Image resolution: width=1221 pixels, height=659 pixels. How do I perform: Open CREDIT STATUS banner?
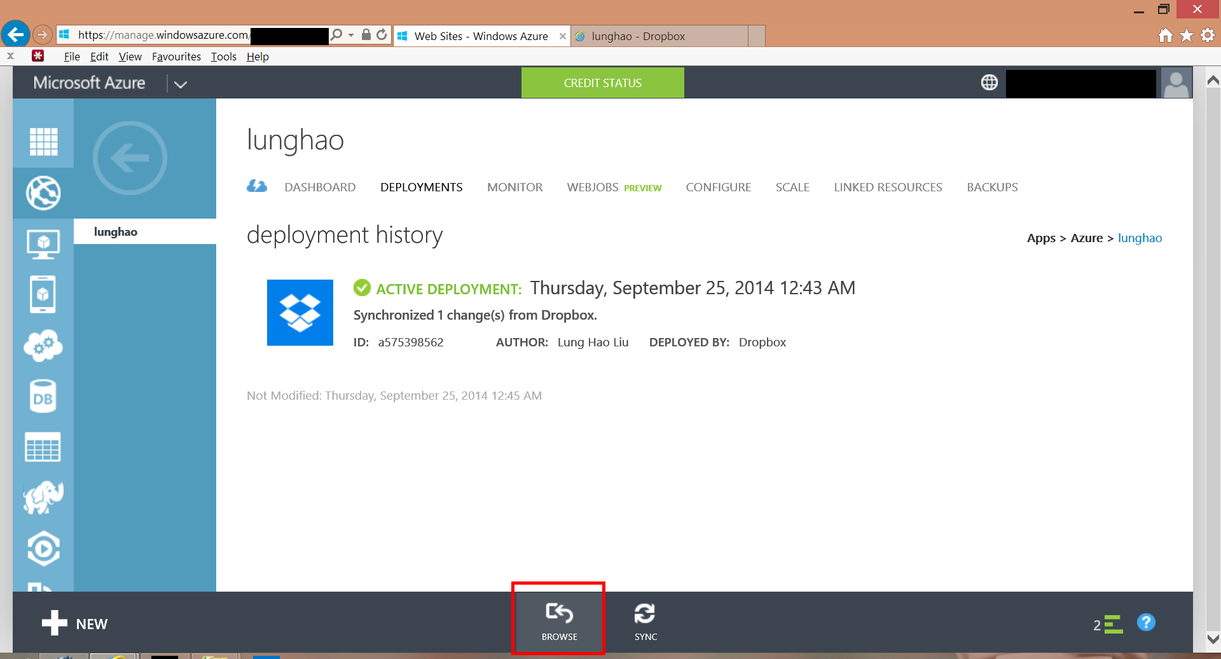tap(602, 83)
